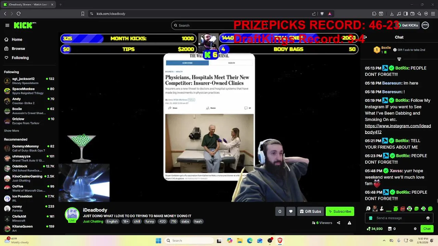Open the hamburger sidebar menu
The height and width of the screenshot is (246, 438).
[x=7, y=25]
